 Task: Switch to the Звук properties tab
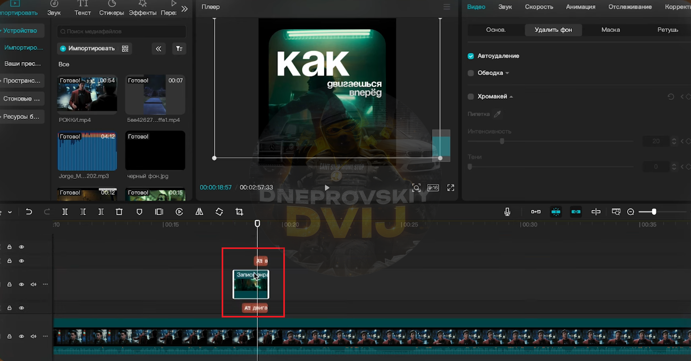click(505, 7)
